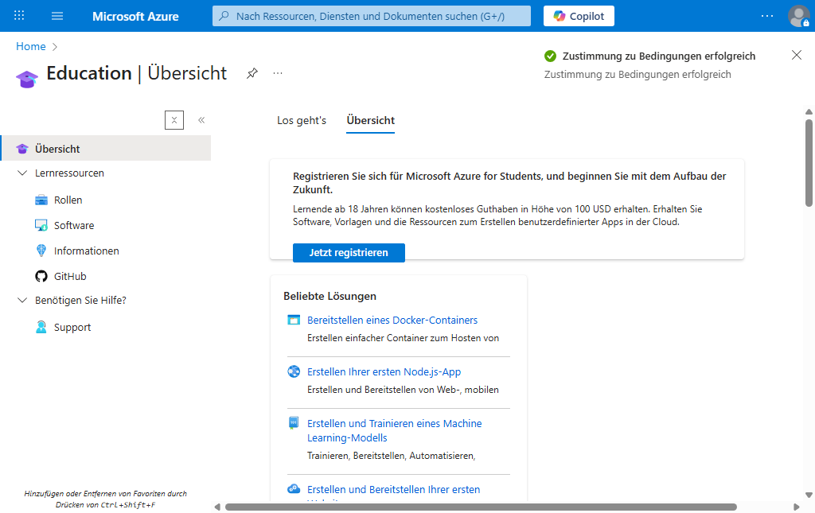Open the apps grid launcher icon
Screen dimensions: 815x513
19,16
